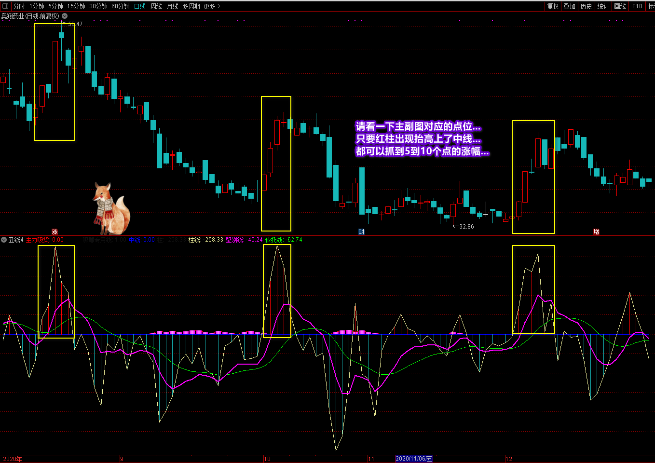Open the 画线 drawing tools

click(620, 6)
